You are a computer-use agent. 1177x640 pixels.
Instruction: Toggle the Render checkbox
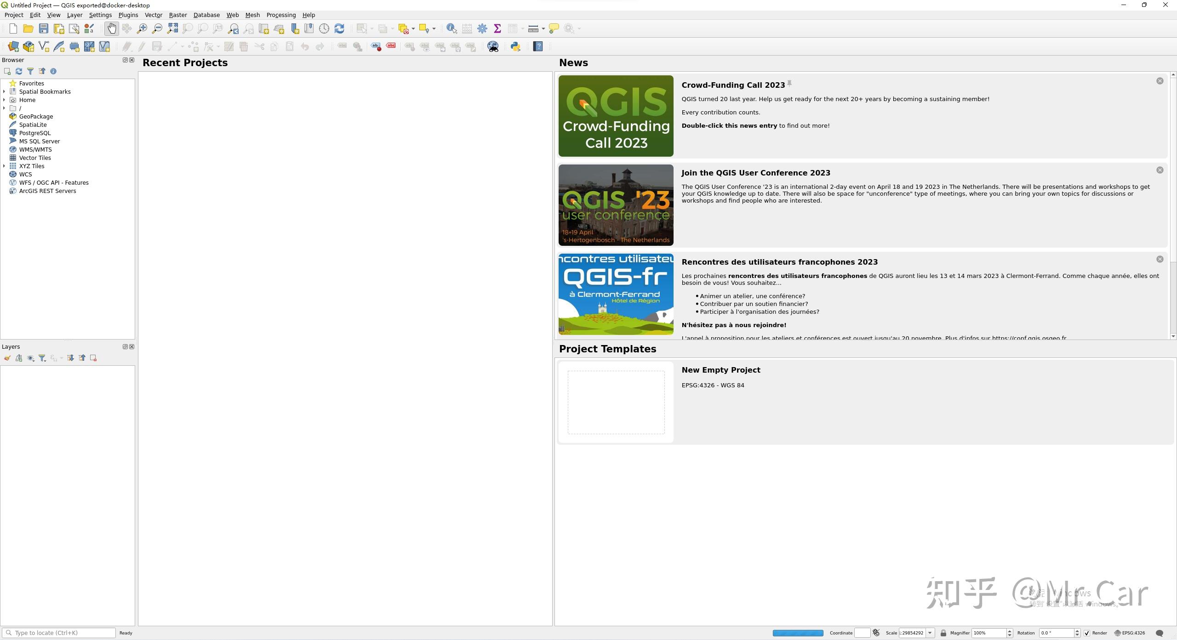tap(1087, 633)
